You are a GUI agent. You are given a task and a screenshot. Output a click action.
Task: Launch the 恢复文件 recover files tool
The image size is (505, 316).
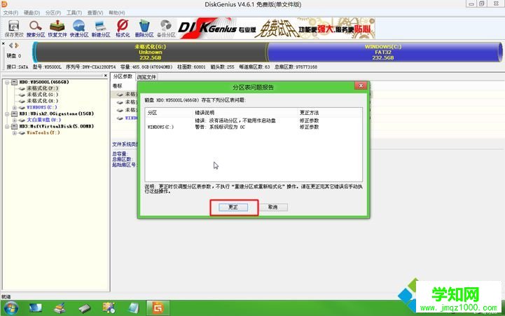point(57,28)
